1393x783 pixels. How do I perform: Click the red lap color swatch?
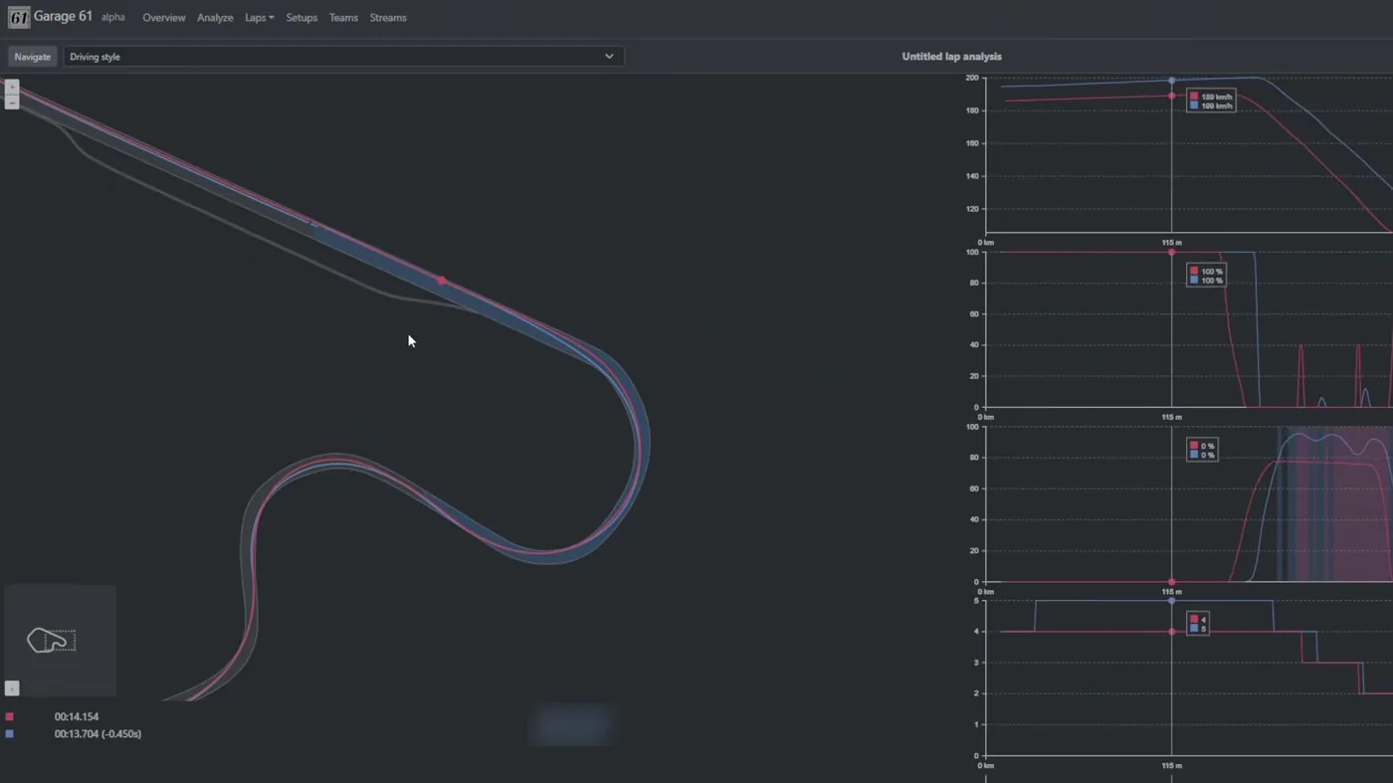[x=10, y=716]
